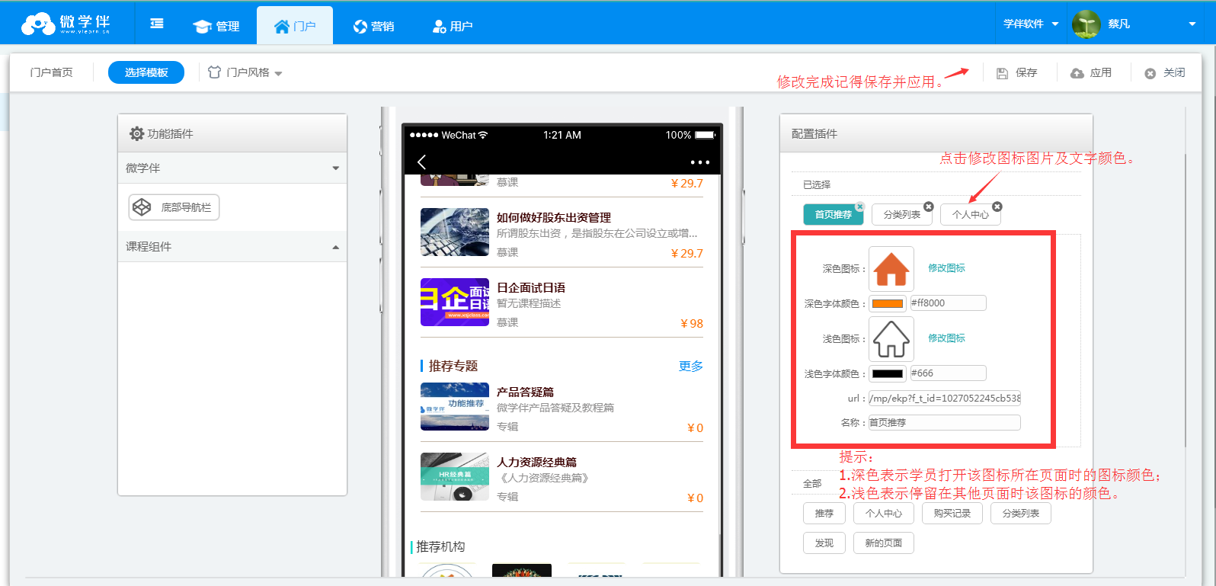Click 修改图标 for the light icon
Image resolution: width=1216 pixels, height=586 pixels.
946,338
